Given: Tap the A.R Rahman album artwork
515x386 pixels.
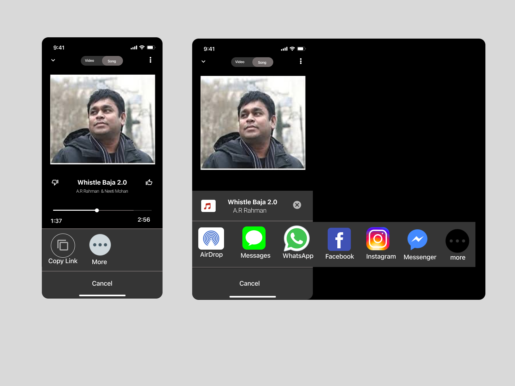Looking at the screenshot, I should [x=102, y=119].
